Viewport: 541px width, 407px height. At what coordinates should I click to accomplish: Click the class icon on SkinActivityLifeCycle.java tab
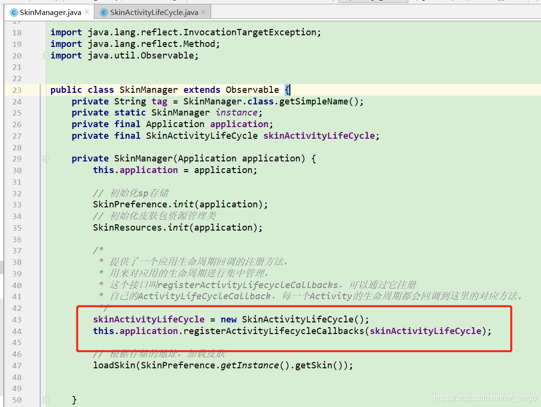104,13
